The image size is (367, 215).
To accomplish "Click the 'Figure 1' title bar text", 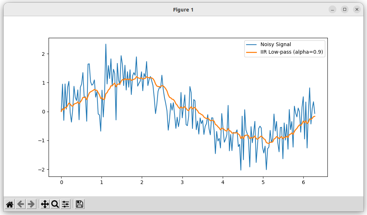I will coord(183,10).
